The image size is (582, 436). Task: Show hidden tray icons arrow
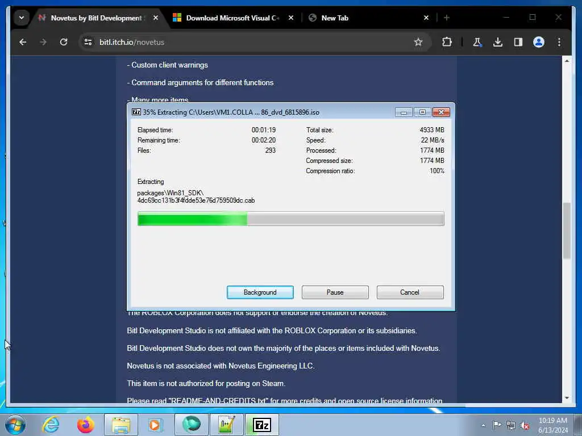[x=483, y=425]
